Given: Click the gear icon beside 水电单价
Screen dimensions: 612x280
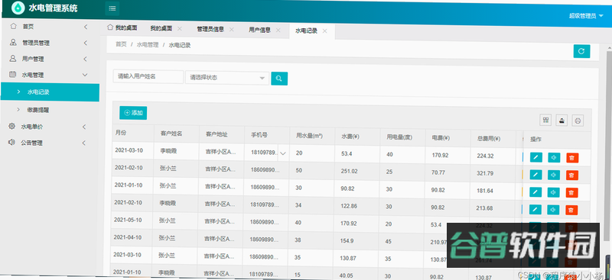Looking at the screenshot, I should pos(12,126).
